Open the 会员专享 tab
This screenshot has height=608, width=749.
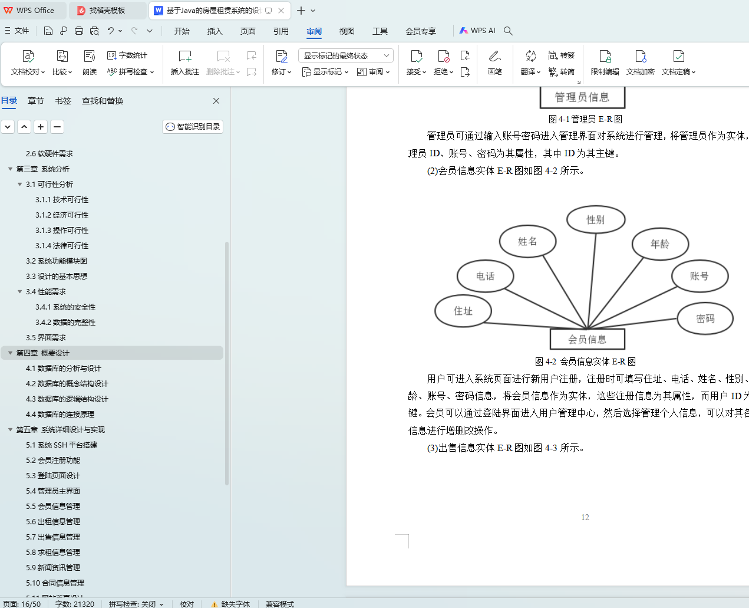421,31
